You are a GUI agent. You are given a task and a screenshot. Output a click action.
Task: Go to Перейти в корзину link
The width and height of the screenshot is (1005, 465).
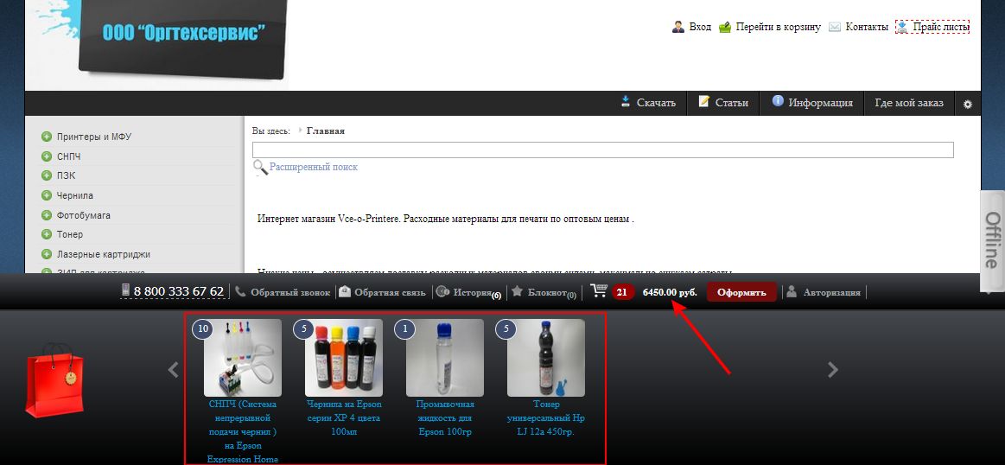tap(778, 27)
